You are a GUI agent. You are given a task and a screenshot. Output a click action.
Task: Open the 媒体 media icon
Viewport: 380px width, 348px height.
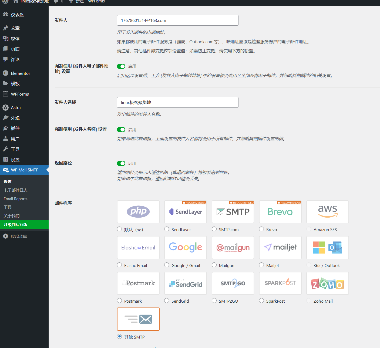(5, 39)
